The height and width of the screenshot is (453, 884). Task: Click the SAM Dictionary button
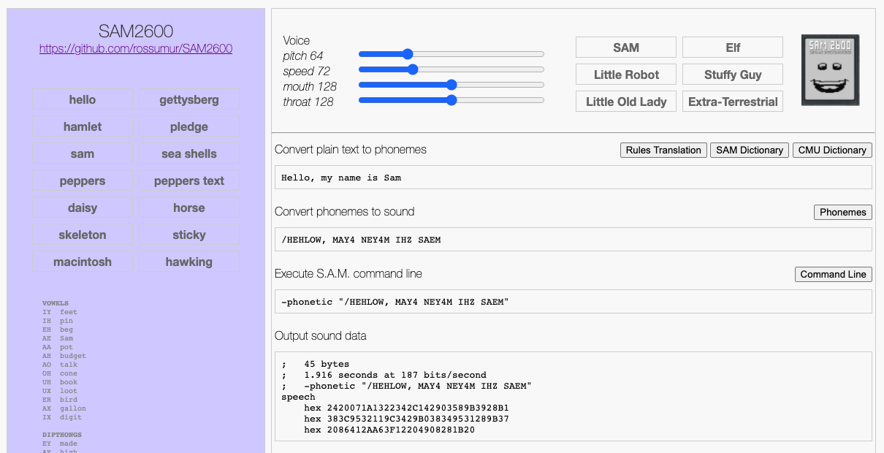(x=750, y=150)
